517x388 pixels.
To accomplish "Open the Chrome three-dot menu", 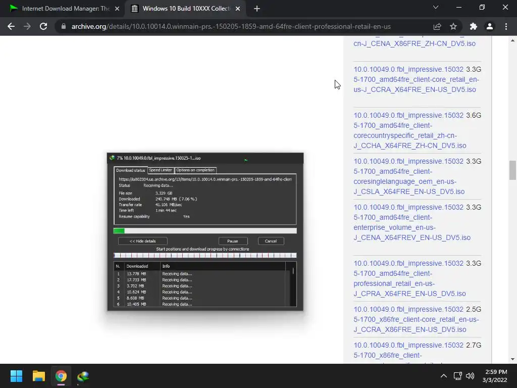I will [x=506, y=26].
